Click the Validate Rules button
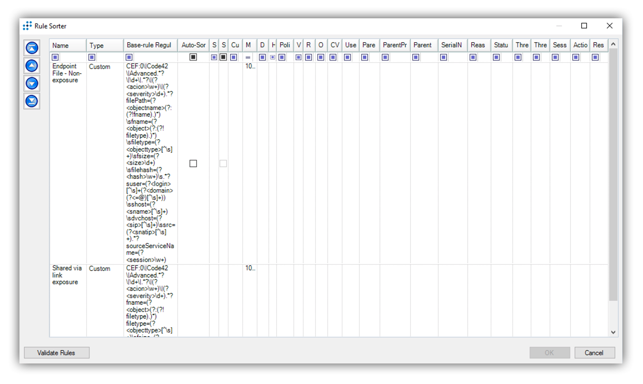Viewport: 643px width, 384px height. tap(56, 352)
